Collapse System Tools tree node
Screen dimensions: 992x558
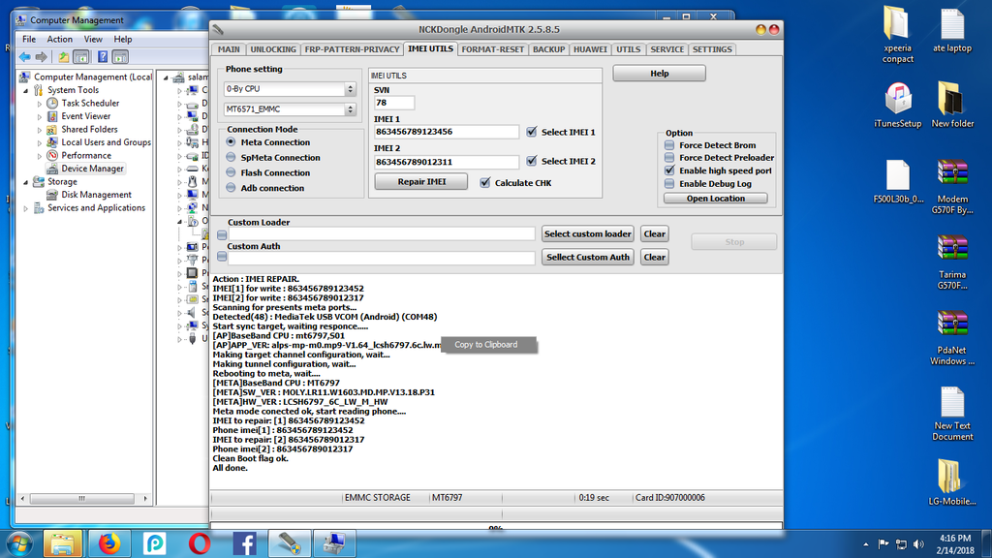(26, 90)
